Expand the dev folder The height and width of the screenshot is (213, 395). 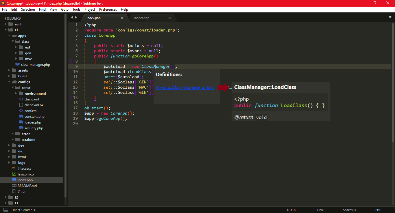pos(9,145)
